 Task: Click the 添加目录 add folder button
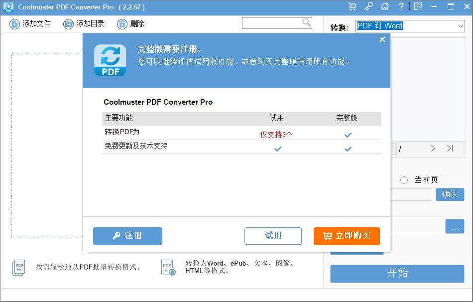pos(84,24)
